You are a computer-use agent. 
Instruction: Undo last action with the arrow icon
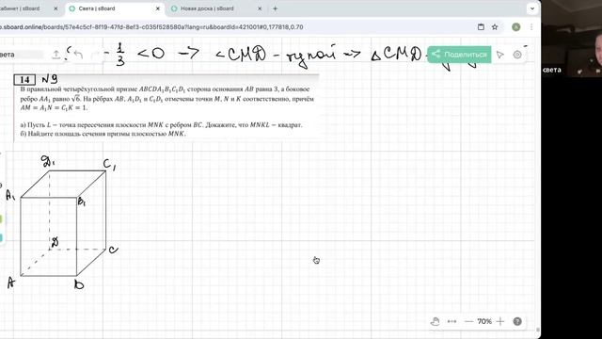point(78,55)
